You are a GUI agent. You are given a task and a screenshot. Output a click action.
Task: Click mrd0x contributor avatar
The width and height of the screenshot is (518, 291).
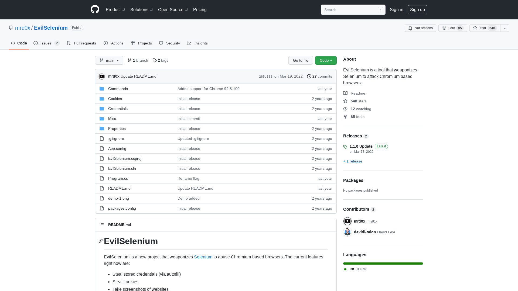(x=347, y=221)
